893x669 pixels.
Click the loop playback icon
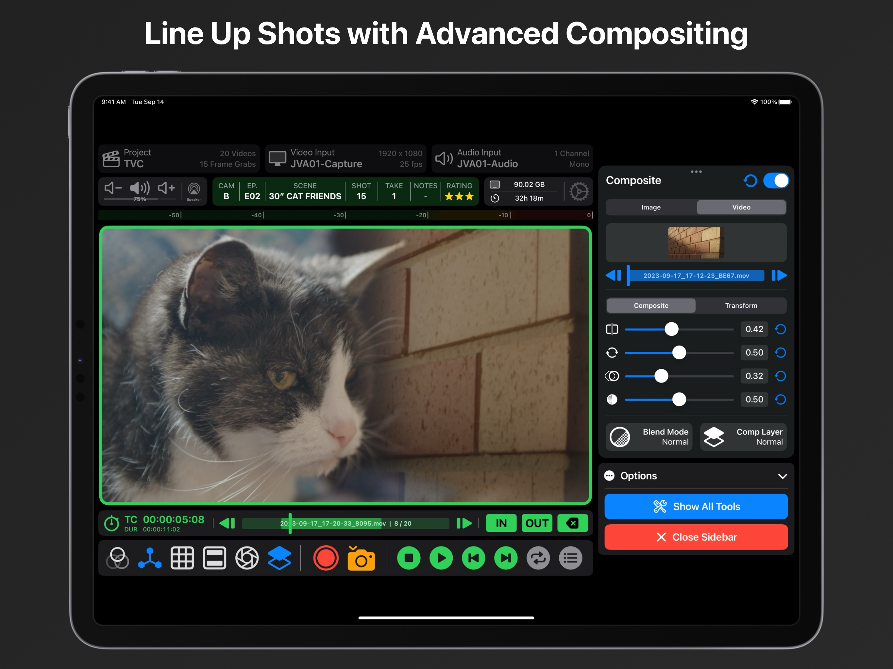[538, 559]
